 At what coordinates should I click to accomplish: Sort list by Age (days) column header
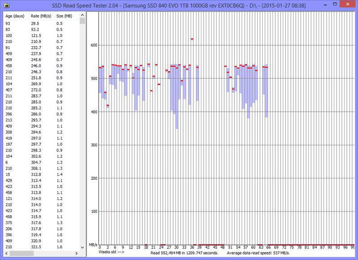pos(15,16)
